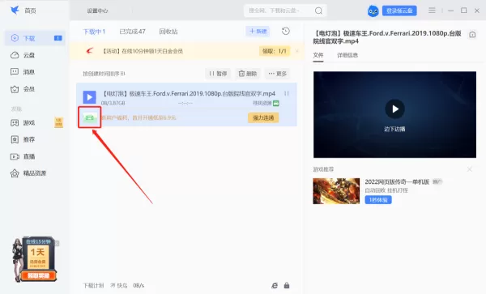Screen dimensions: 486x294
Task: Open the 更多 more options menu
Action: coord(277,74)
